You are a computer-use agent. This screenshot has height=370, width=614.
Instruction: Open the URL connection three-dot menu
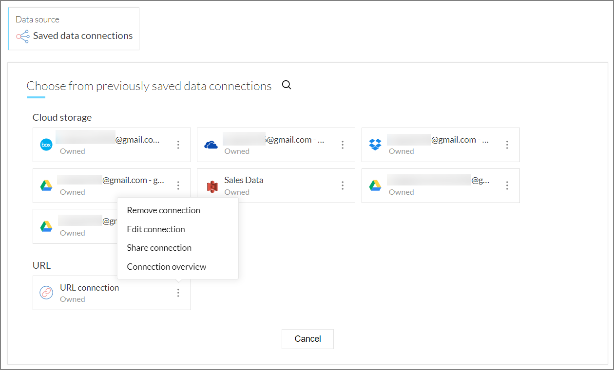178,293
